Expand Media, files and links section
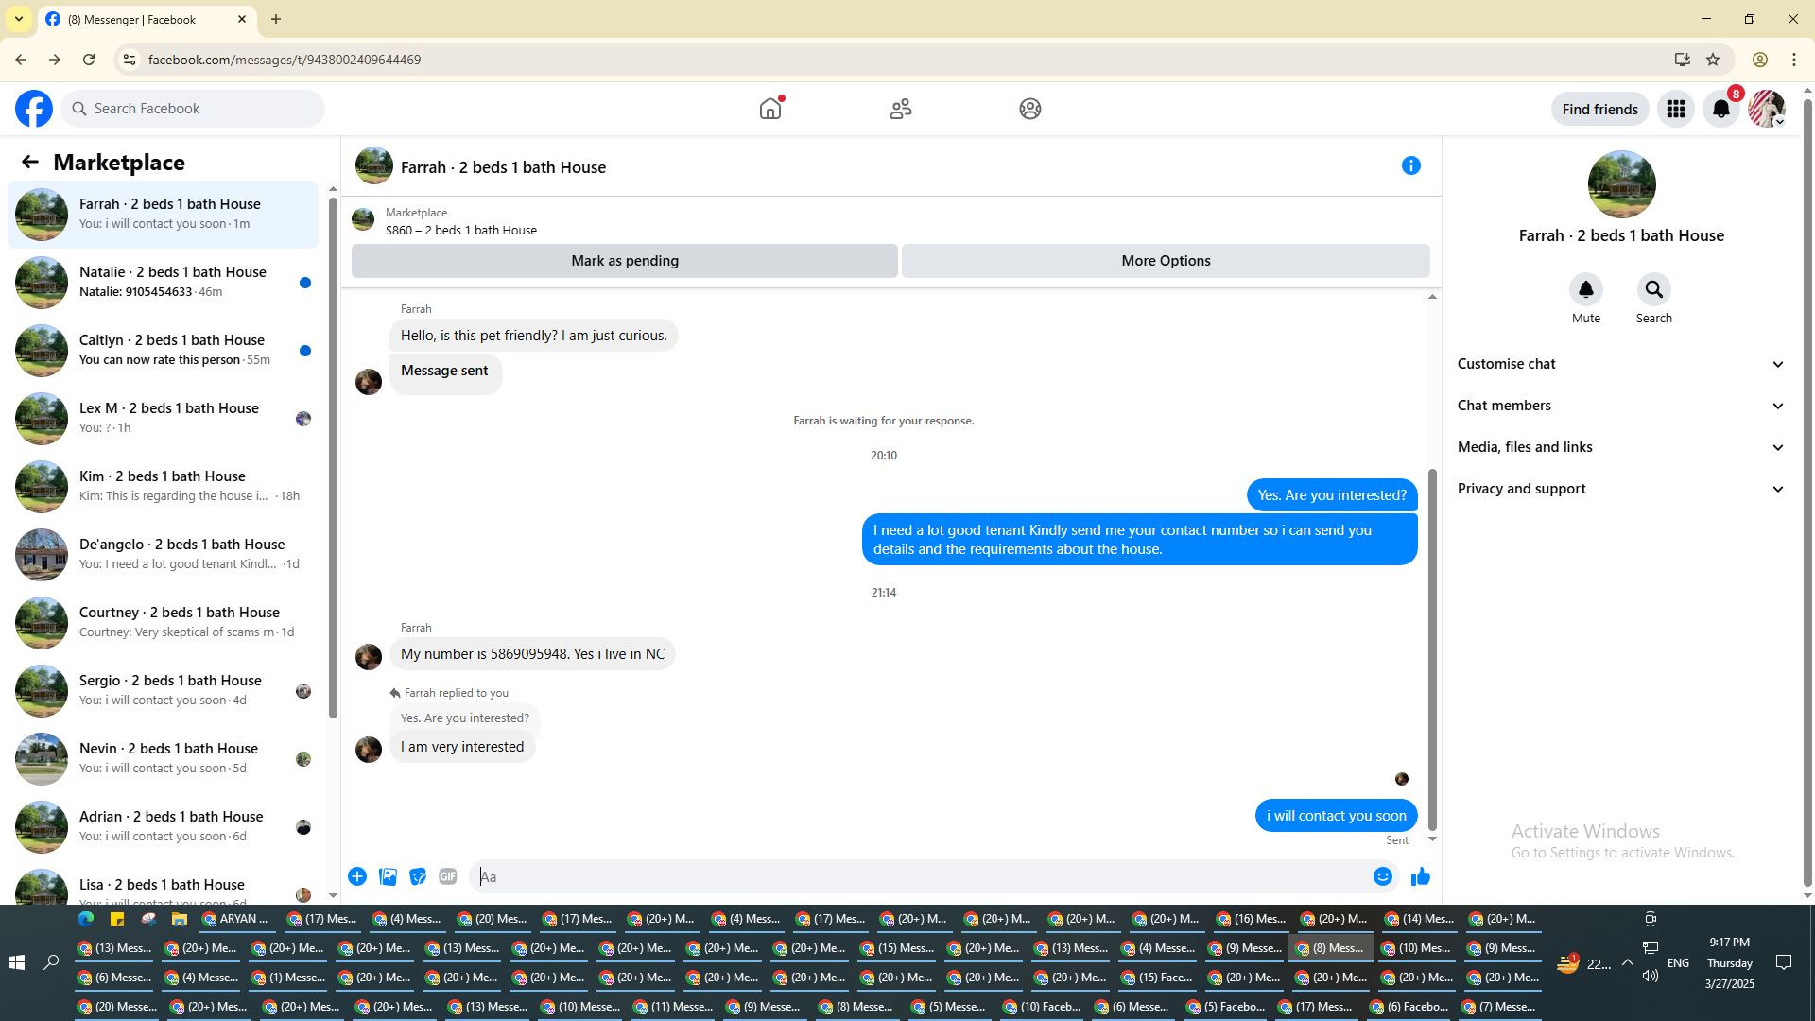 coord(1621,447)
